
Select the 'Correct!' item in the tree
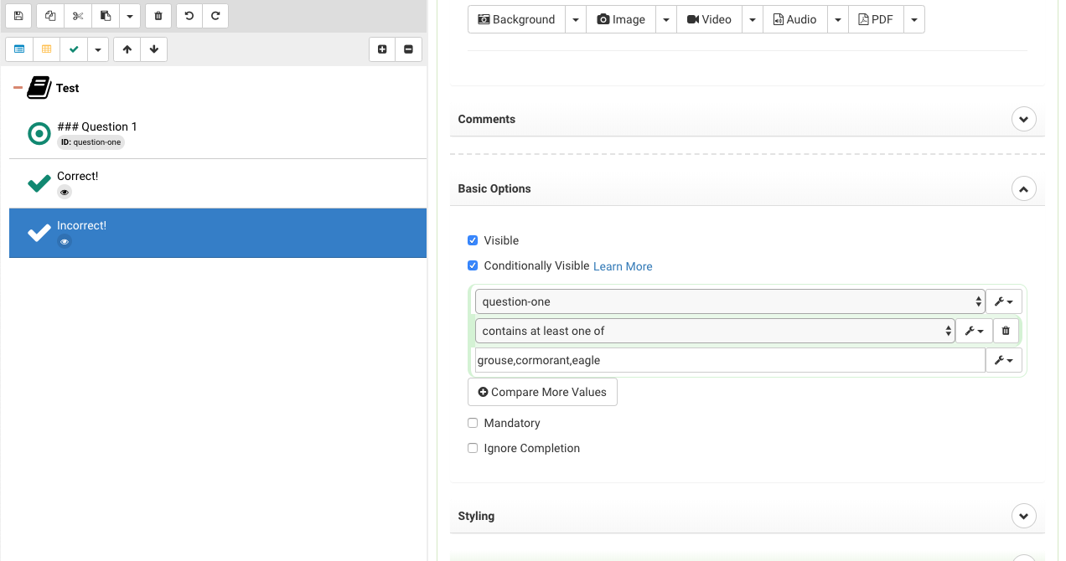click(x=78, y=177)
